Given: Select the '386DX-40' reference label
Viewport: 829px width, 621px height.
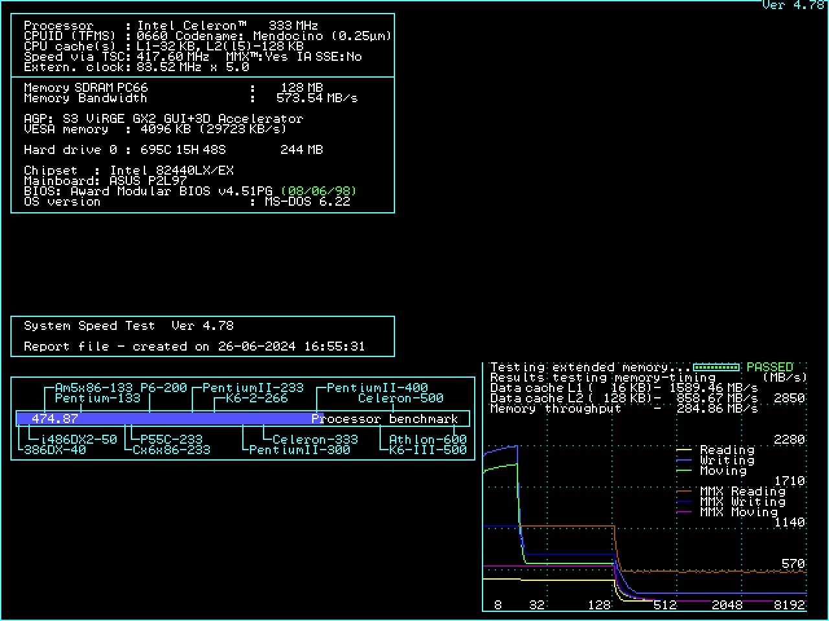Looking at the screenshot, I should click(55, 450).
